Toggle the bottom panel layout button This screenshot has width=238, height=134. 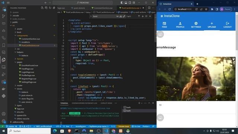pos(126,3)
